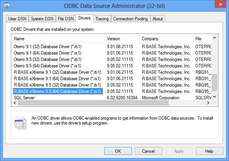Select the File DSN tab
This screenshot has height=161, width=229.
point(66,19)
